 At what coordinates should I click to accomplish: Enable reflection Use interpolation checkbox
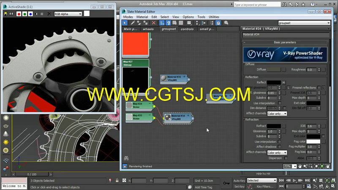tap(280, 103)
